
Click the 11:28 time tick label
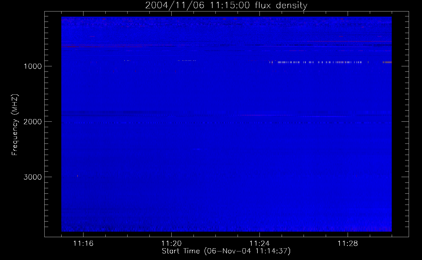coord(348,243)
